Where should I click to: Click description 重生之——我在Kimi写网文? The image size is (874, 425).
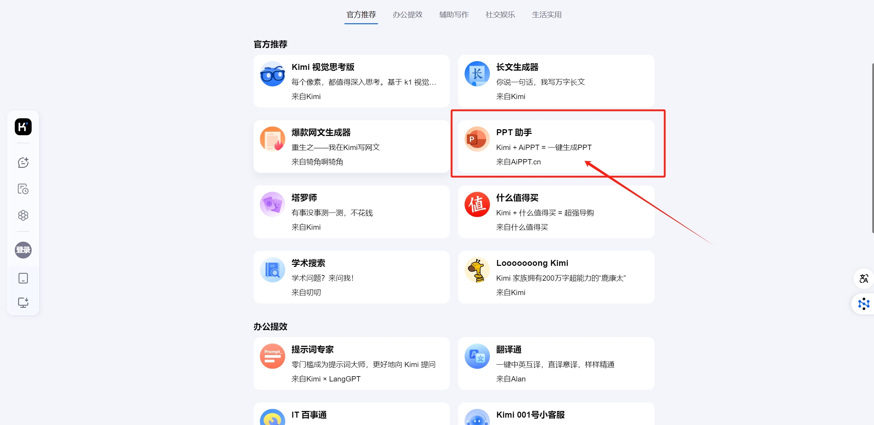(x=336, y=147)
